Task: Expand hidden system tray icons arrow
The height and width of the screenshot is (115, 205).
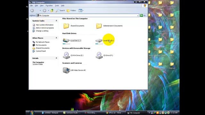Action: [x=150, y=113]
